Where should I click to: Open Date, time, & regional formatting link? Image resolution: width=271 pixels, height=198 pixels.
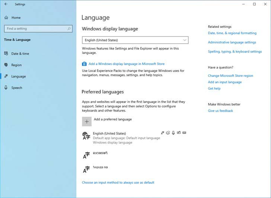click(x=232, y=33)
